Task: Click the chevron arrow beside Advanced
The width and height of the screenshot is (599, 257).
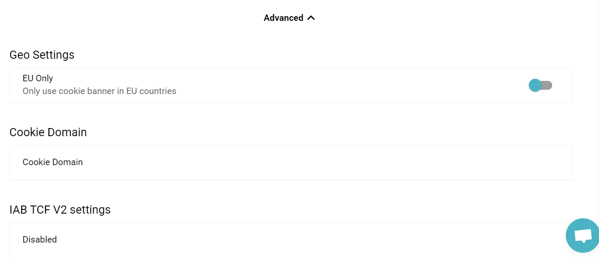Action: [311, 18]
